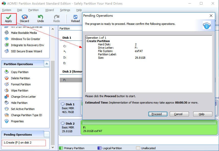Launch Windows To Go Creator icon
The image size is (219, 151).
pos(7,39)
